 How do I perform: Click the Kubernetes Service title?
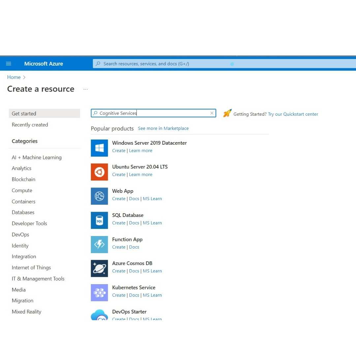point(134,287)
